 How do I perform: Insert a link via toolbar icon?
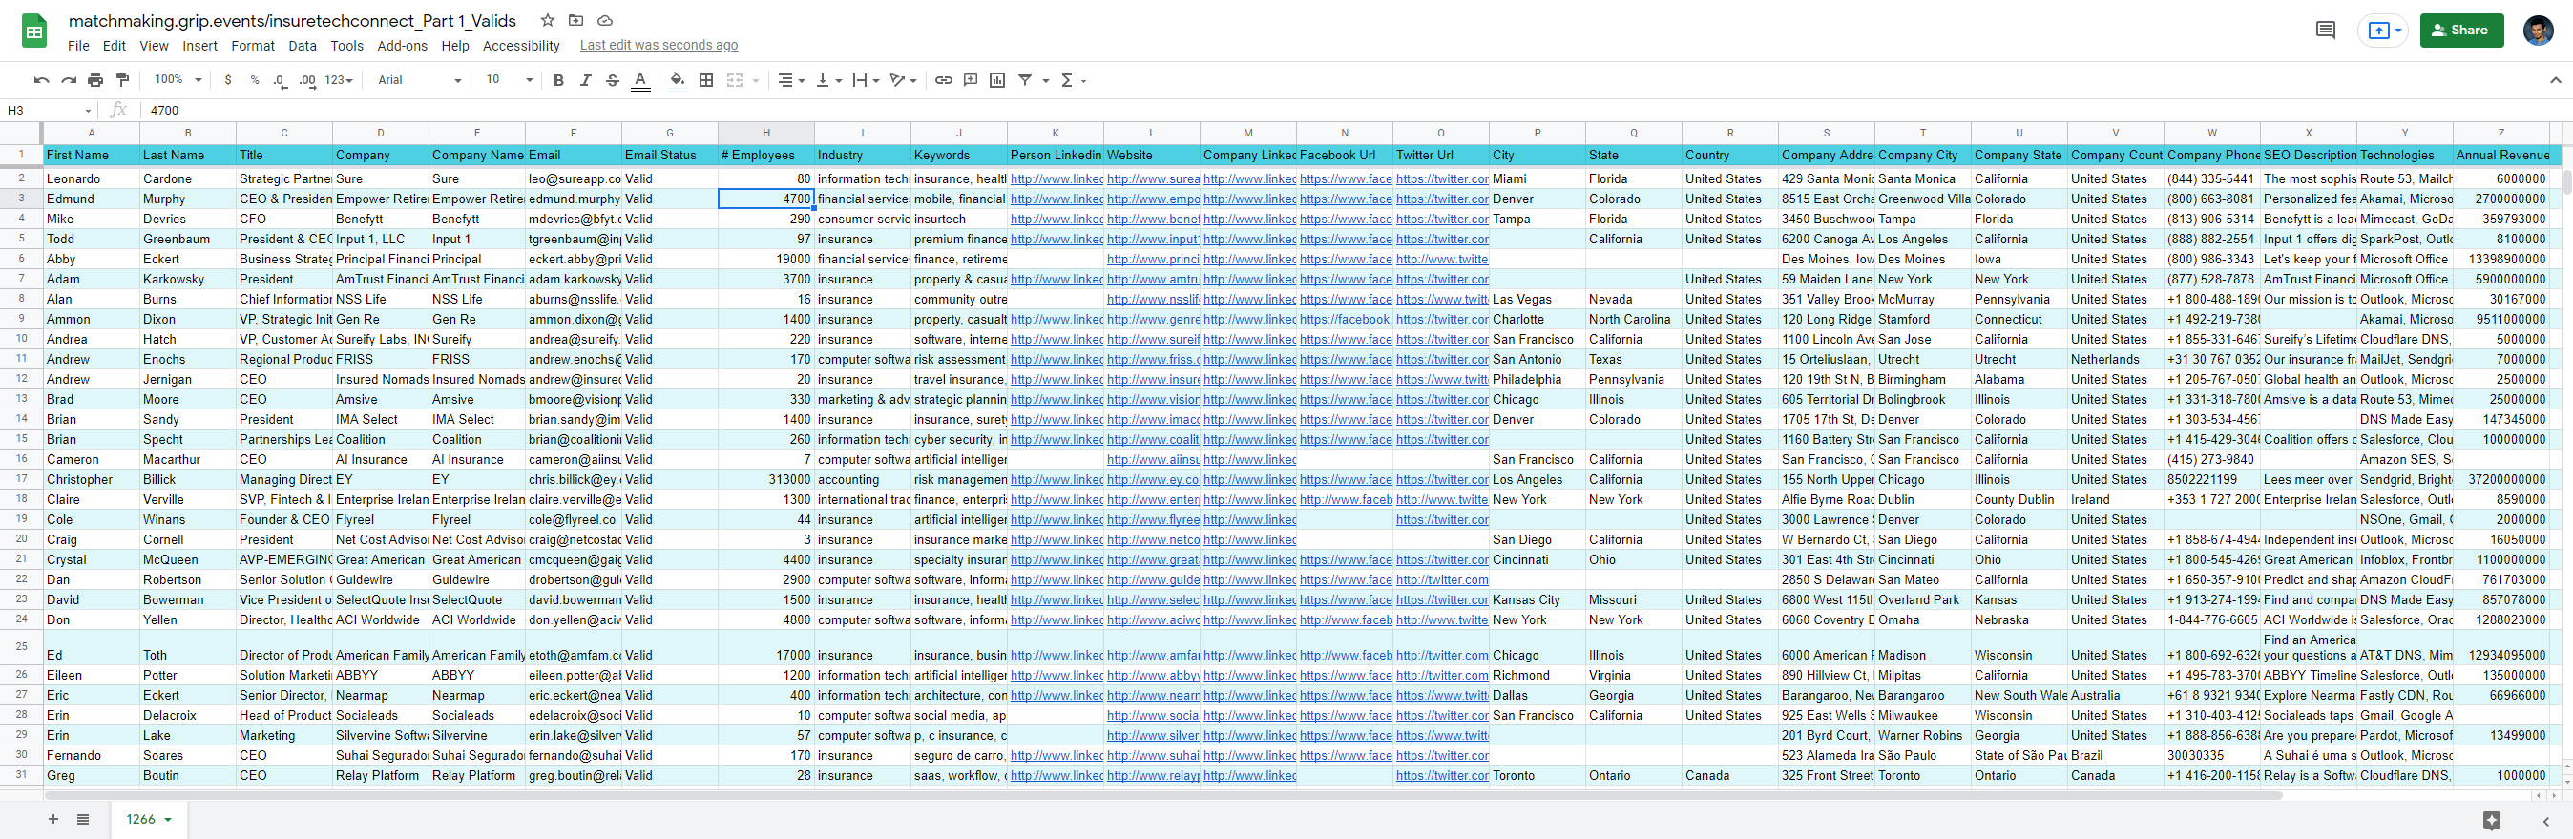[943, 80]
